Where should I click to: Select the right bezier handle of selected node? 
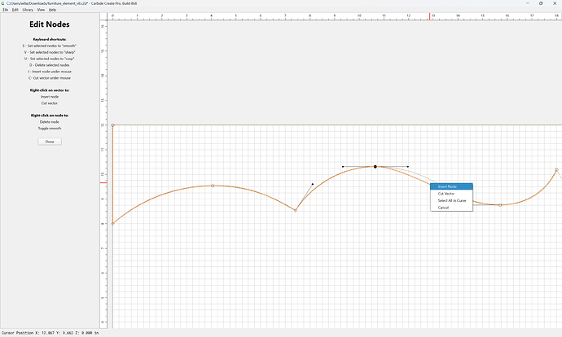point(408,167)
